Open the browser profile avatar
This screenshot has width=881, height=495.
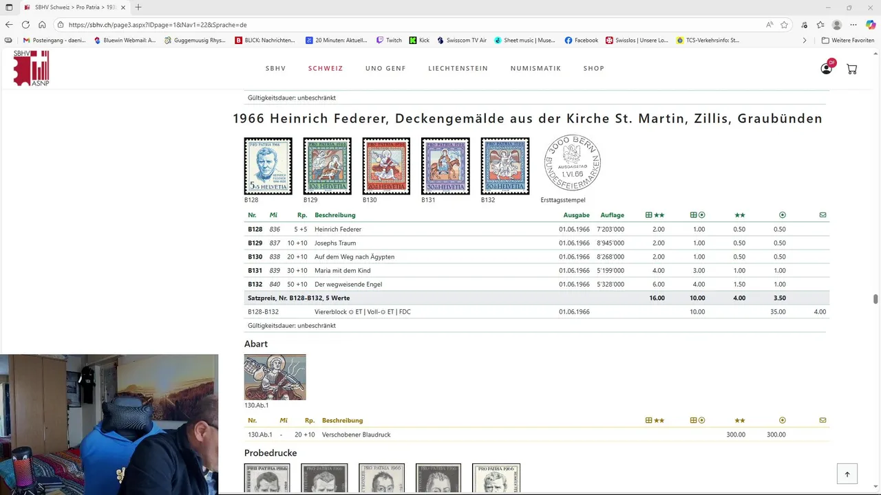(x=837, y=24)
